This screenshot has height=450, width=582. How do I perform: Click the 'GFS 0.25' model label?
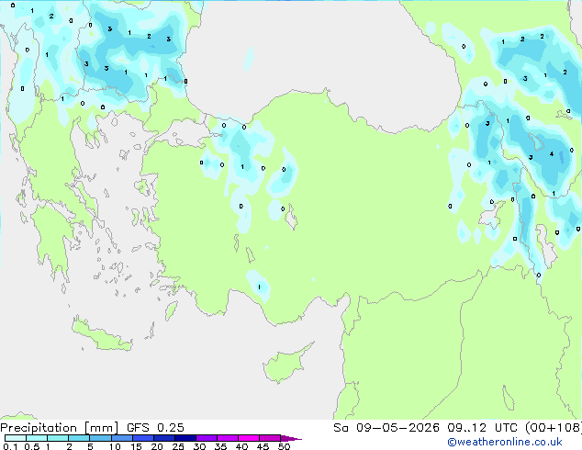coord(155,428)
